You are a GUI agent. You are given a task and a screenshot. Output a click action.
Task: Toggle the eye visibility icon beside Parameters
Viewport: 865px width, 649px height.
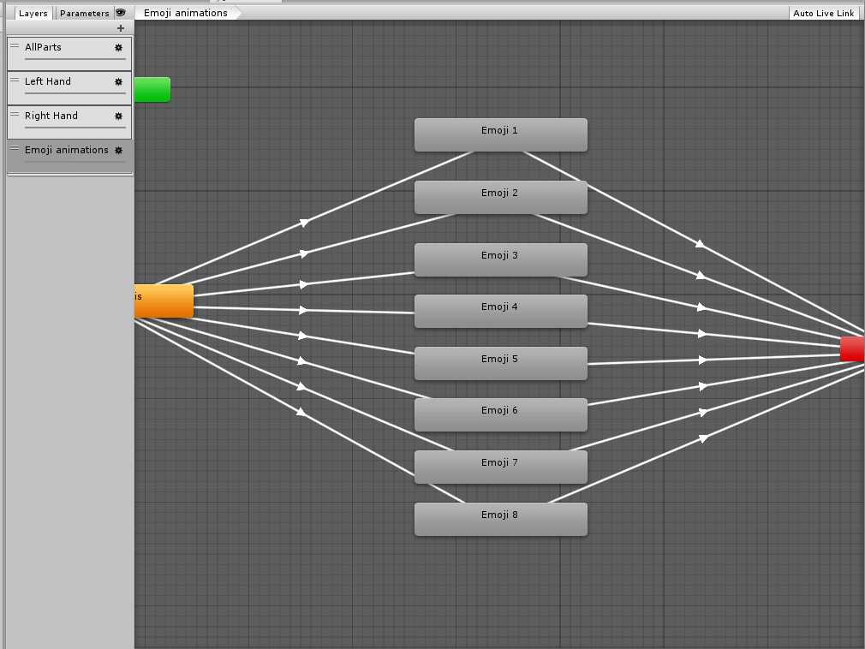(x=121, y=13)
